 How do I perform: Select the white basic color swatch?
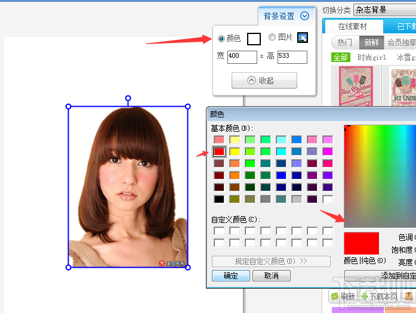tap(328, 199)
